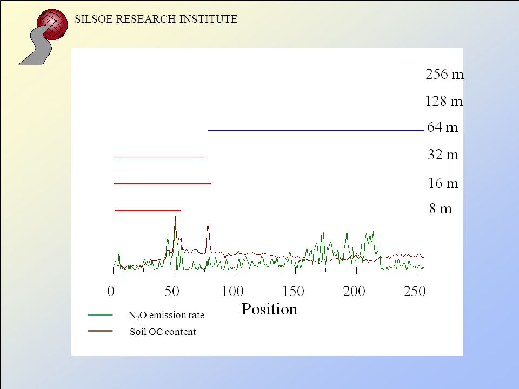Screen dimensions: 519x389
Task: Click the '16 m' scale label
Action: 443,183
